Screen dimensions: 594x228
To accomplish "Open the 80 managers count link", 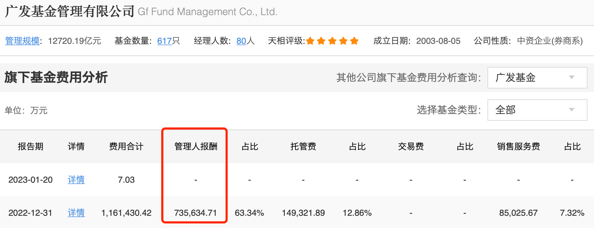I will click(x=241, y=41).
